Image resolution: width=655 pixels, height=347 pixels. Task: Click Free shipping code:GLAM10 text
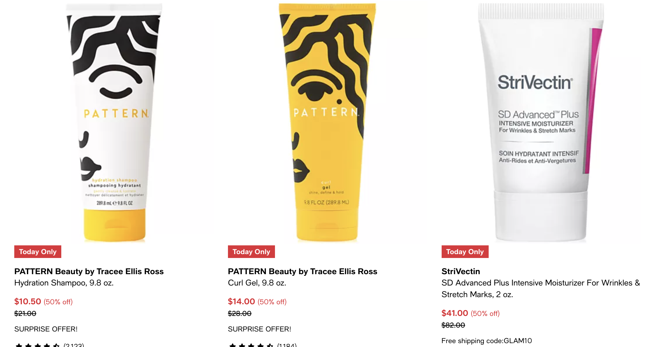(x=487, y=341)
